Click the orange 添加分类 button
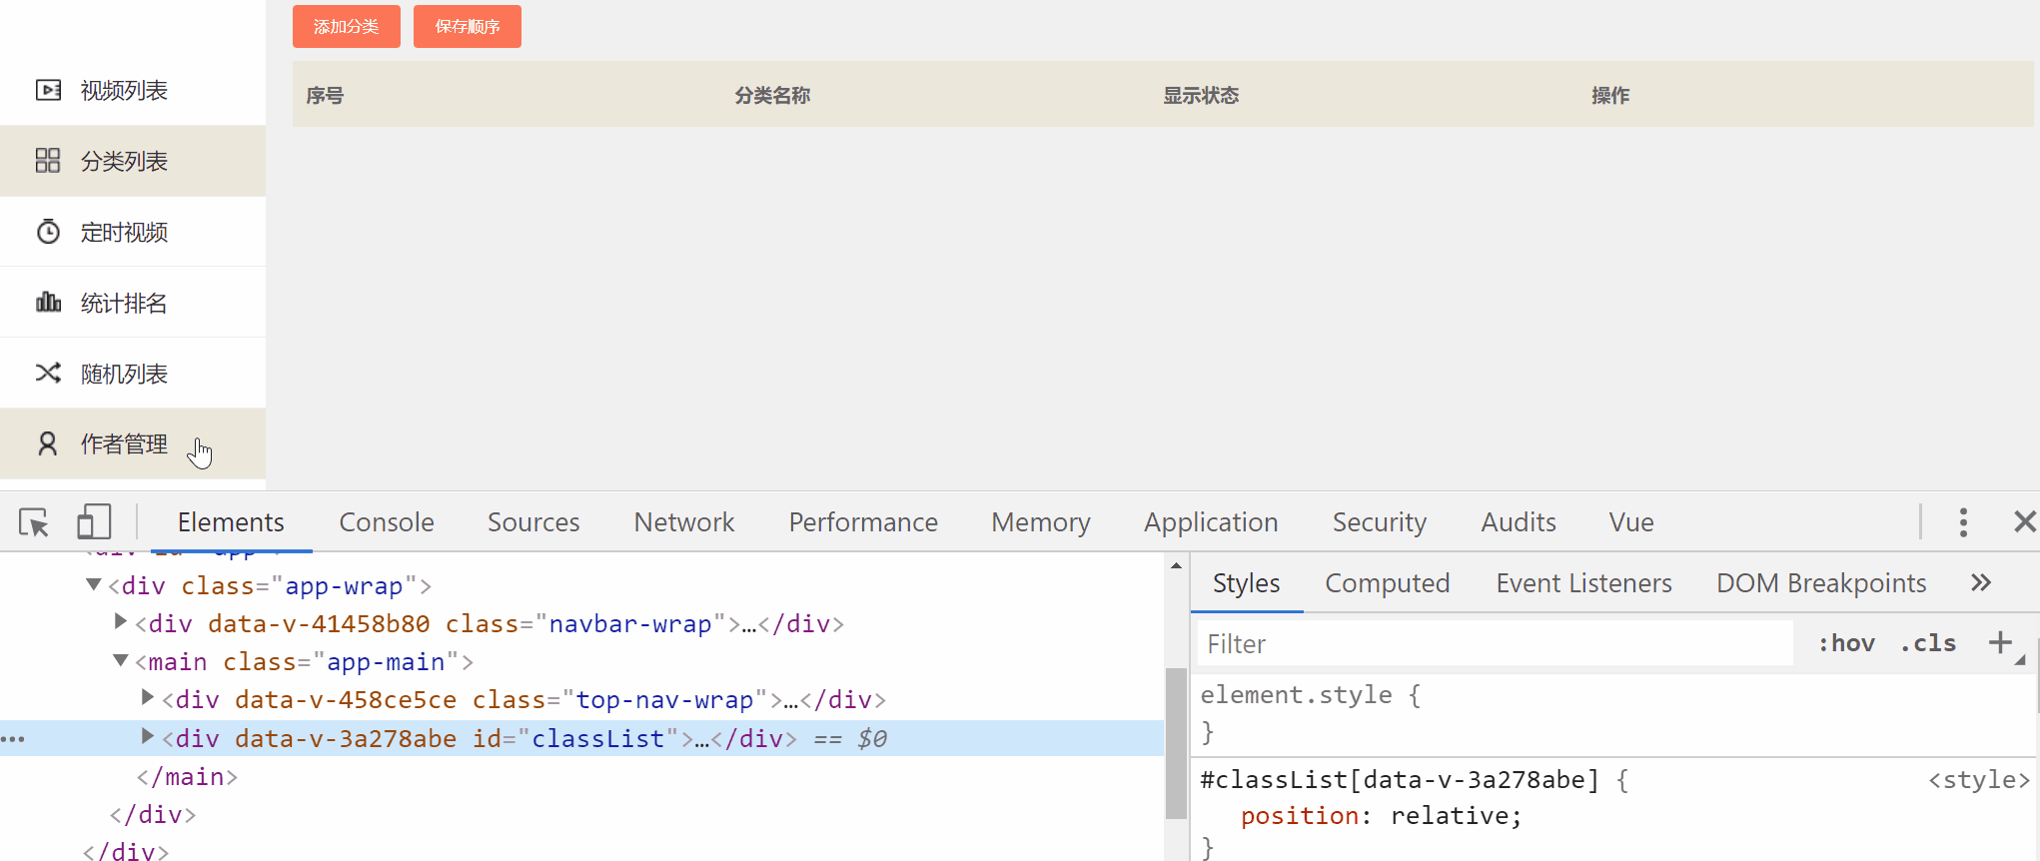Screen dimensions: 2040x861 tap(346, 26)
